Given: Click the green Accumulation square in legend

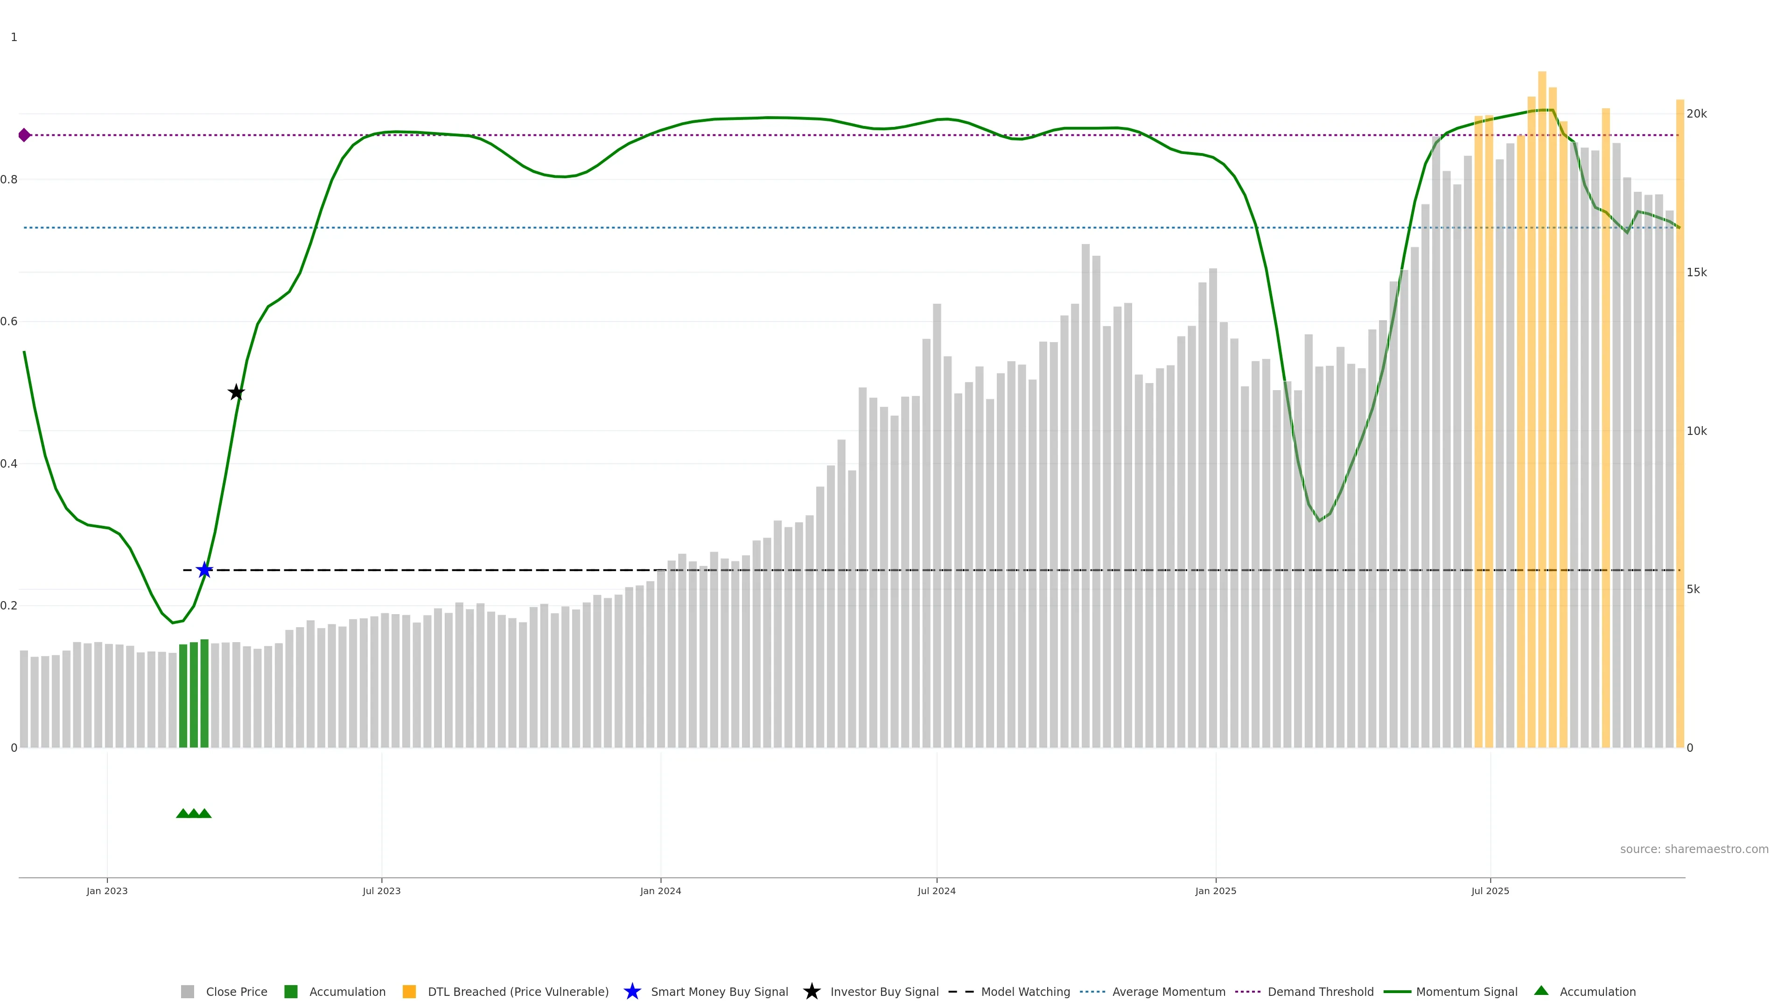Looking at the screenshot, I should pos(291,991).
